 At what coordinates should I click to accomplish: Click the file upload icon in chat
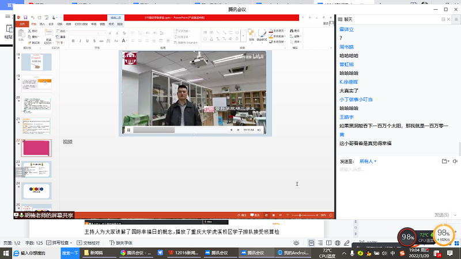[x=445, y=161]
